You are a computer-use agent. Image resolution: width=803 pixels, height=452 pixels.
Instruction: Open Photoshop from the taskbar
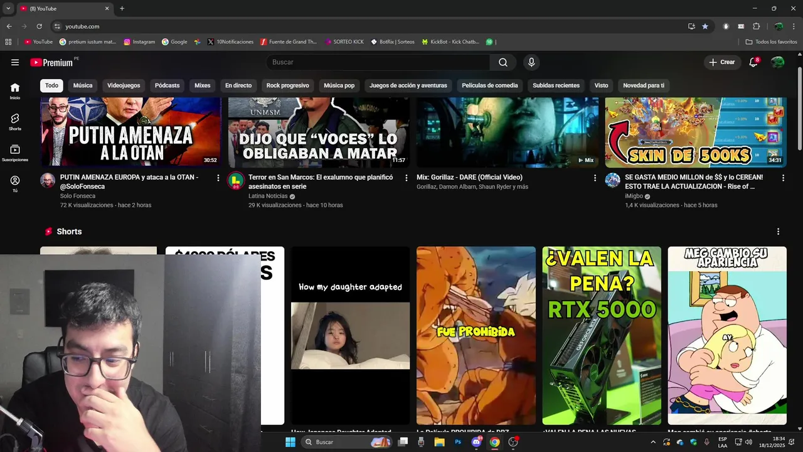458,442
